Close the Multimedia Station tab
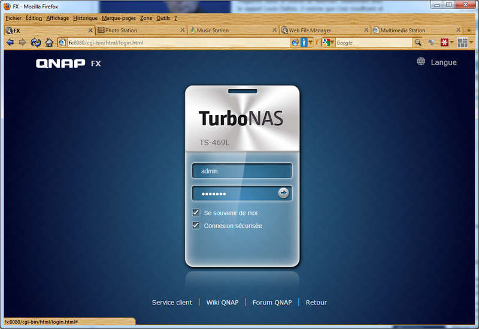 pos(458,30)
